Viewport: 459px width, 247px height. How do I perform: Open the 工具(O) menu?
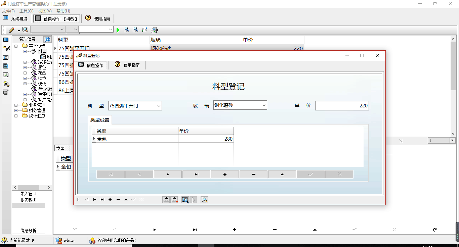point(27,11)
